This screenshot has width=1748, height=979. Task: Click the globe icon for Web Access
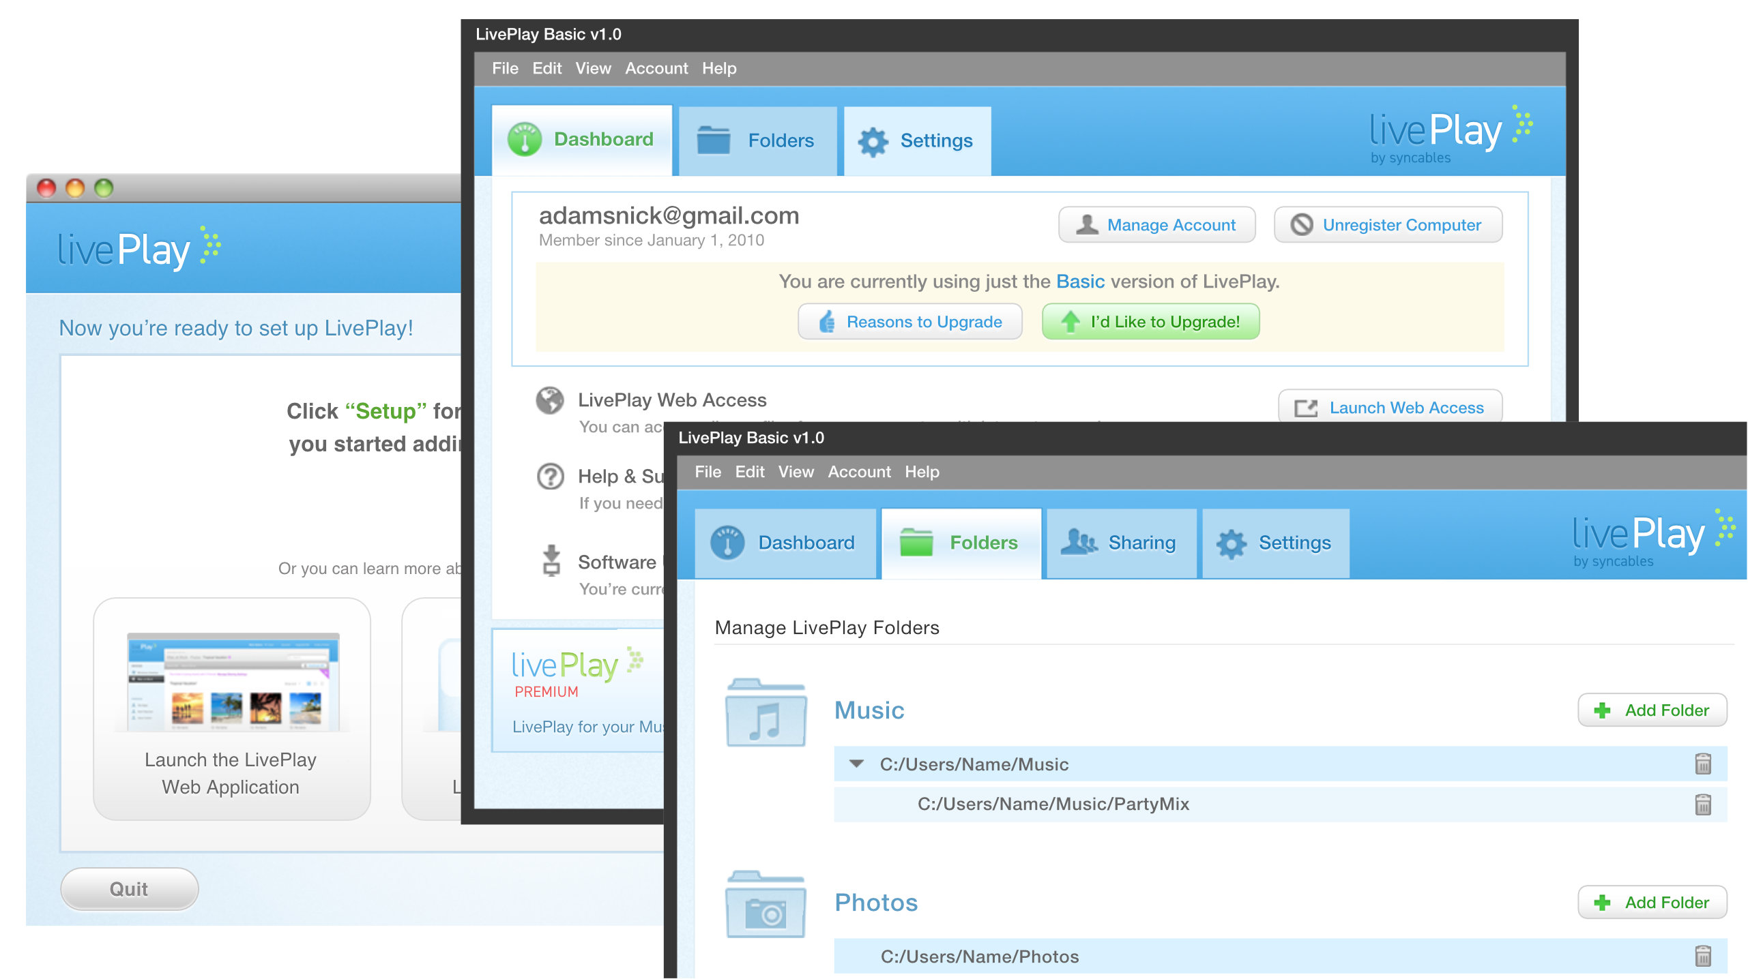tap(550, 401)
